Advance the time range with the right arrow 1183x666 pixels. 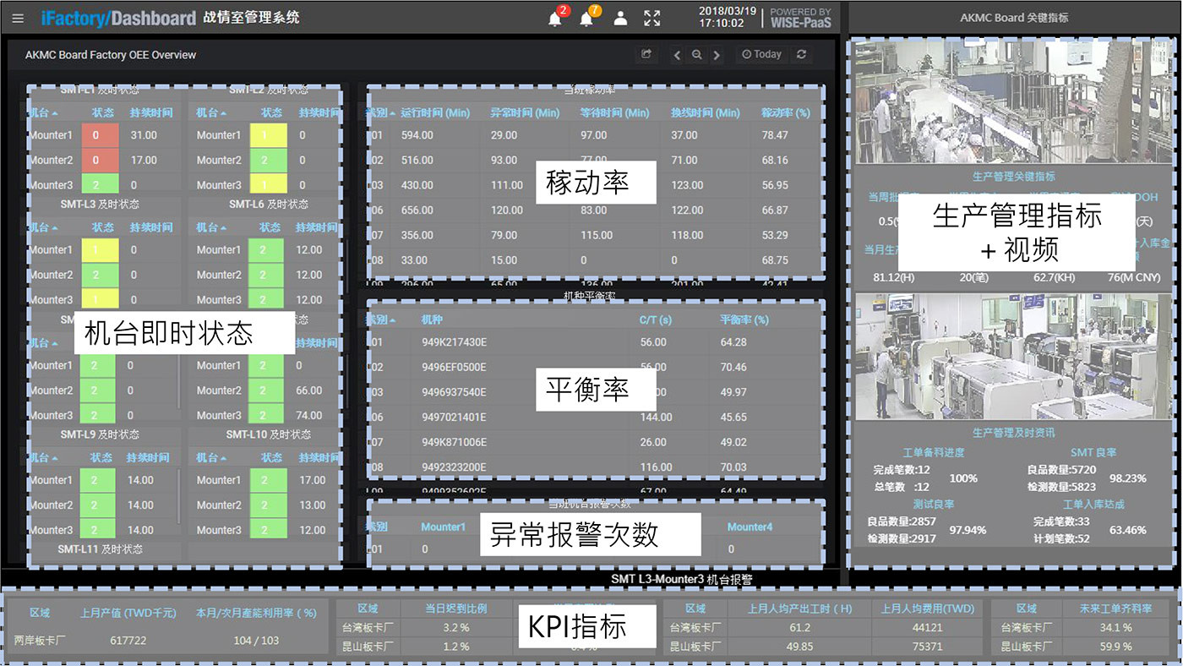715,54
